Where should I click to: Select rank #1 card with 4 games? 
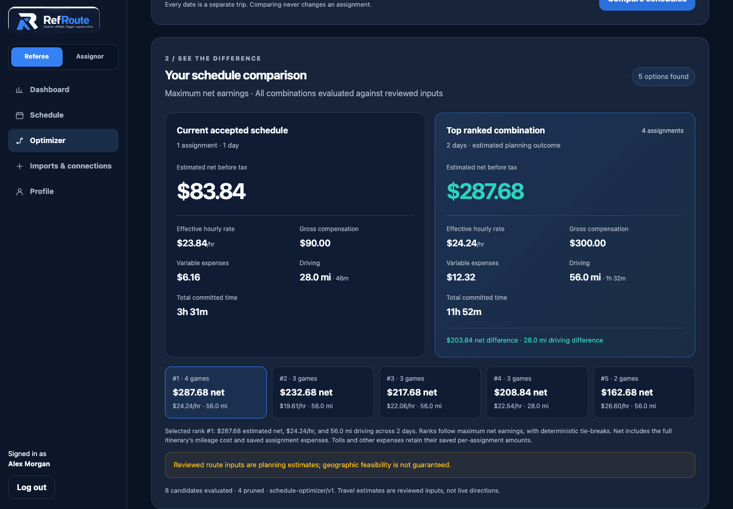pyautogui.click(x=216, y=392)
